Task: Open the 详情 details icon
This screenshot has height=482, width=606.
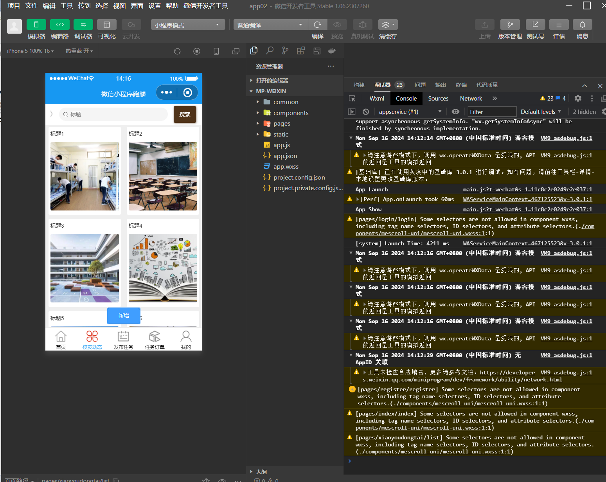Action: [559, 25]
